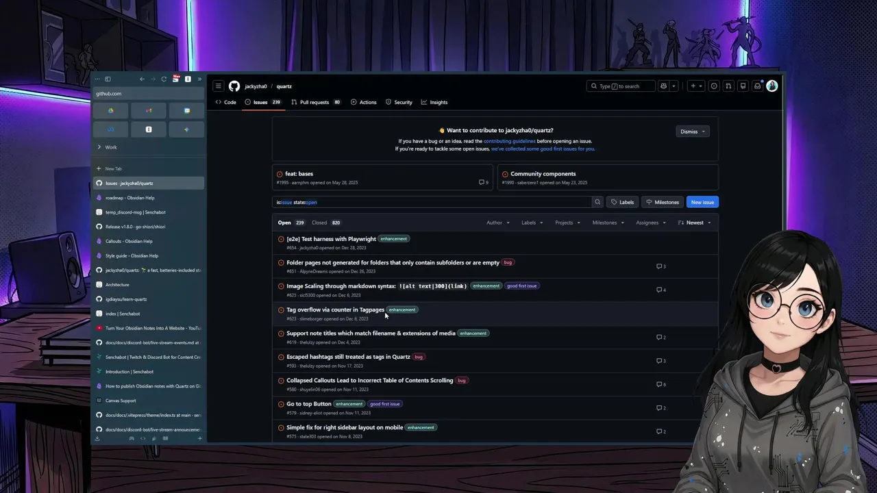The width and height of the screenshot is (877, 493).
Task: Click the Milestones button next to search
Action: pyautogui.click(x=663, y=202)
